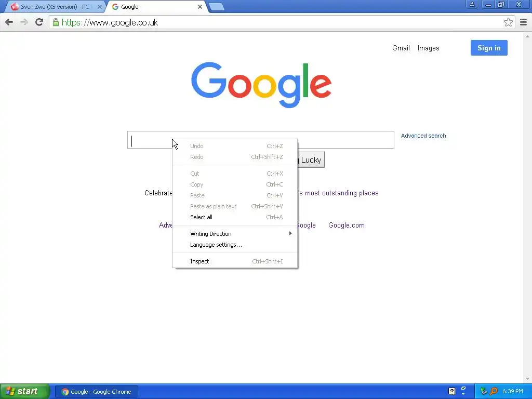Click the Google logo

click(x=261, y=85)
